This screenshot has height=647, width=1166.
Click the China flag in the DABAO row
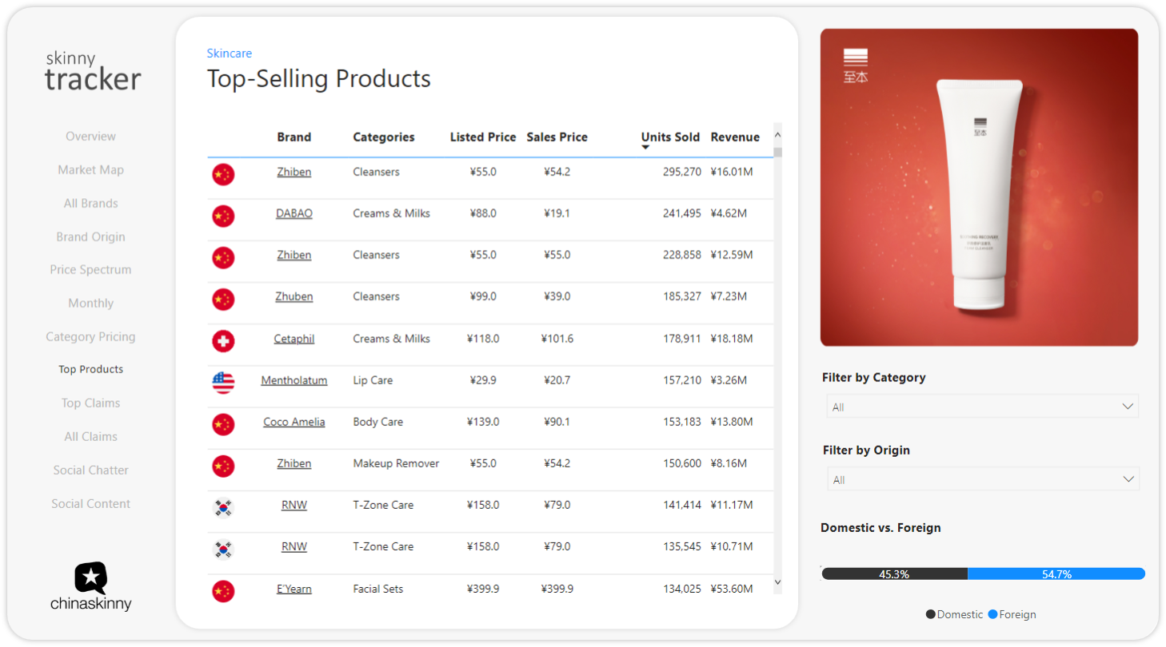(x=223, y=216)
